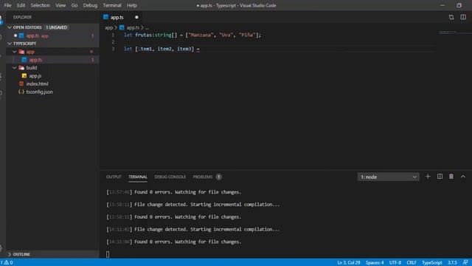The width and height of the screenshot is (472, 266).
Task: Change indentation via Spaces: 4
Action: coord(375,263)
